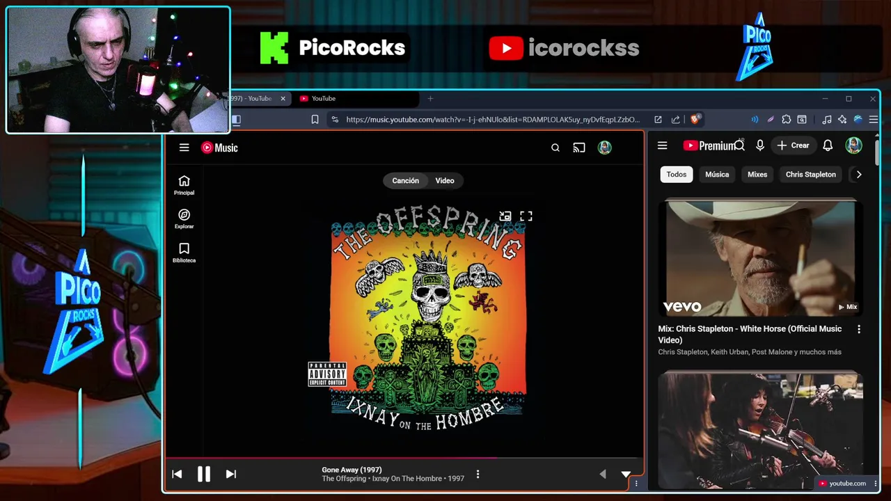Click the left arrow in the player bar
This screenshot has width=891, height=501.
(603, 474)
